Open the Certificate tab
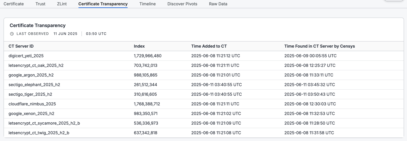 [14, 4]
